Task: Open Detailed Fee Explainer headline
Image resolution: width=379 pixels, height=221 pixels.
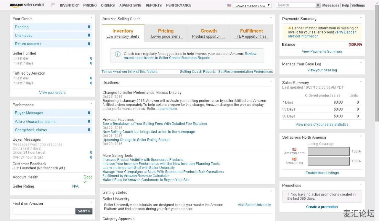Action: pos(155,124)
